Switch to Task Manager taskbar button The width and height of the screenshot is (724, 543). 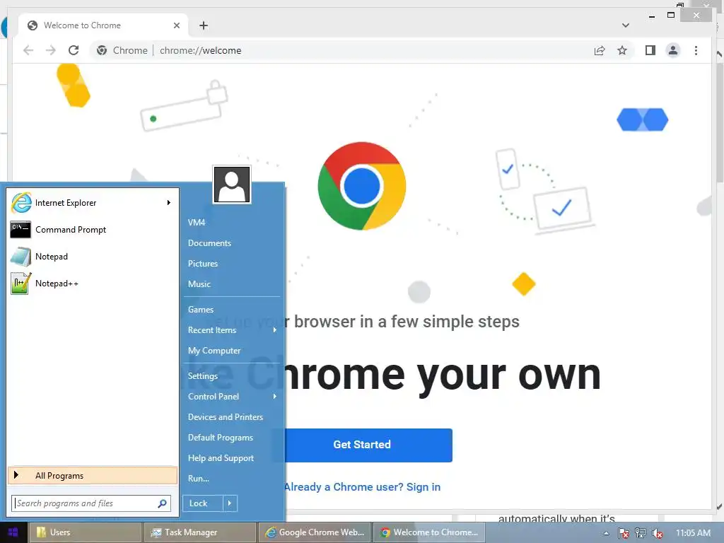coord(200,532)
